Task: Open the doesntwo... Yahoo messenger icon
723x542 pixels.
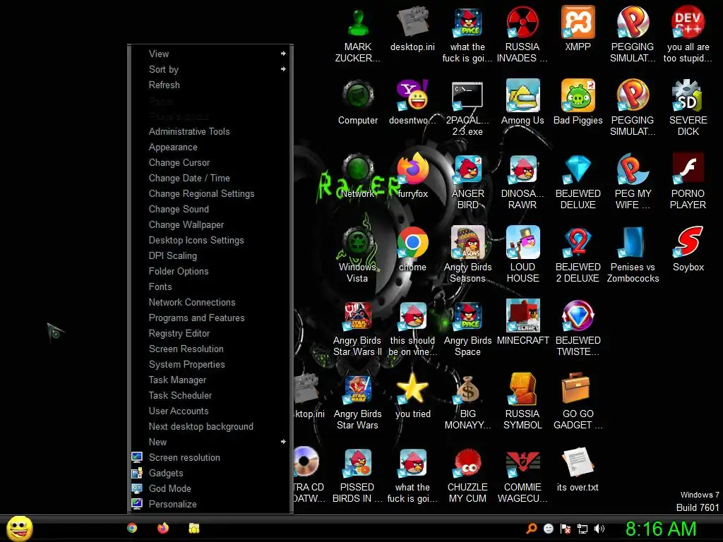Action: point(412,102)
